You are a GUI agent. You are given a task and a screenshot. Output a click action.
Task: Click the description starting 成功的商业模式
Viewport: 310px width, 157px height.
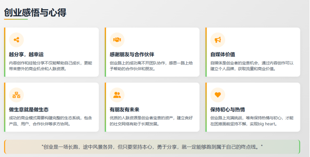point(51,121)
